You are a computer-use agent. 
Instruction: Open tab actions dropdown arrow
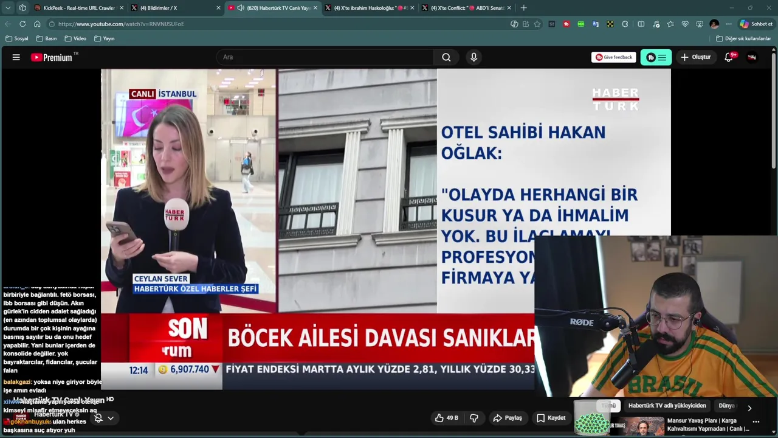[x=8, y=8]
